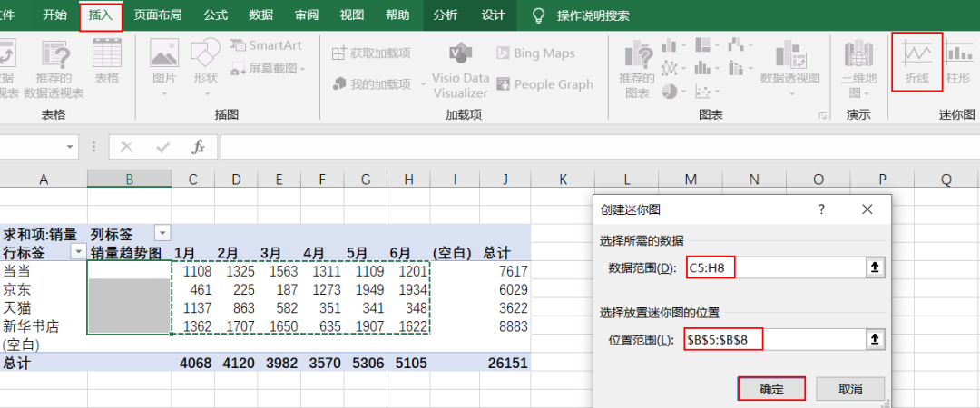Image resolution: width=980 pixels, height=408 pixels.
Task: Open the 分析 PivotTable tab
Action: coord(445,15)
